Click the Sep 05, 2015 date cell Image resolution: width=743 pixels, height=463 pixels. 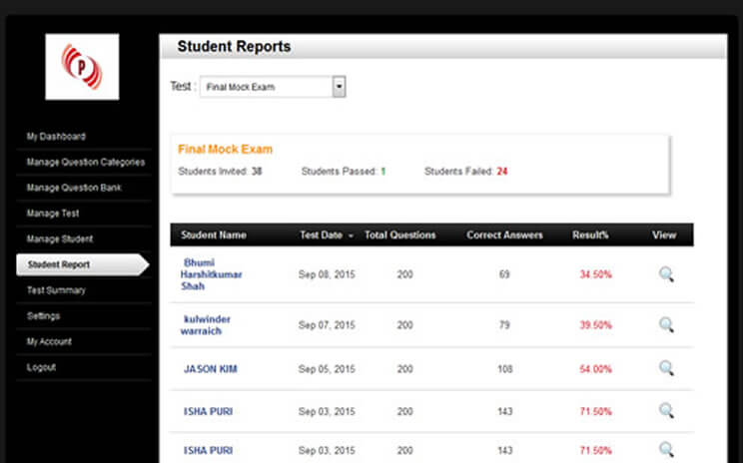pos(327,369)
